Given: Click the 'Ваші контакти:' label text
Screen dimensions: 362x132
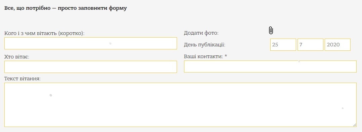Looking at the screenshot, I should [x=203, y=56].
